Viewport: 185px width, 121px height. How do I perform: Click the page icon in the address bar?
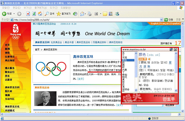point(12,20)
